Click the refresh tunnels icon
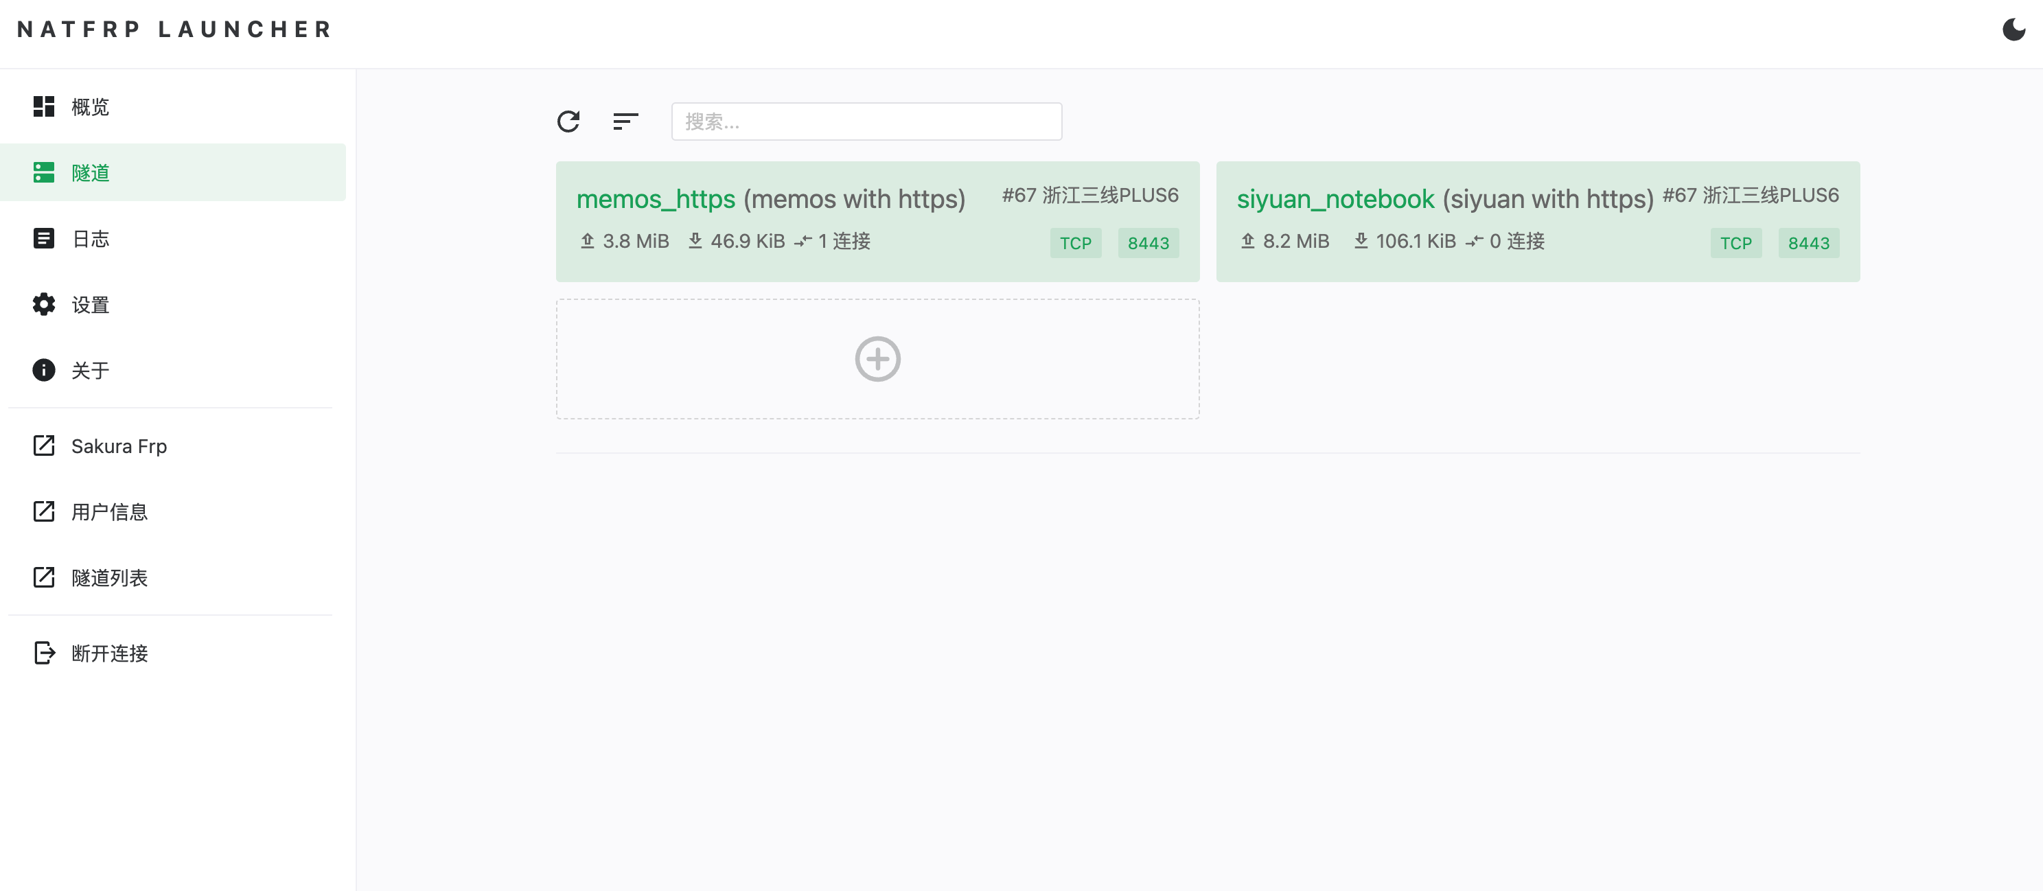2043x891 pixels. tap(568, 121)
